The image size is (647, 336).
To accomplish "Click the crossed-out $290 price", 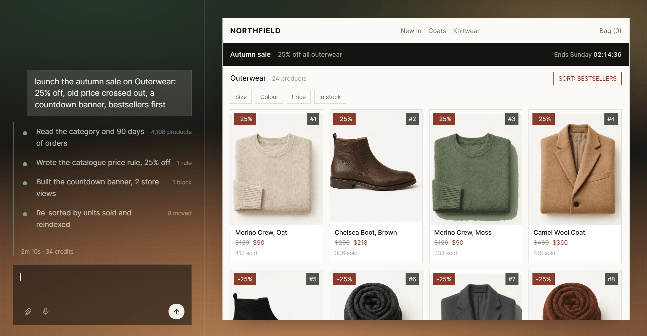I will click(x=342, y=243).
